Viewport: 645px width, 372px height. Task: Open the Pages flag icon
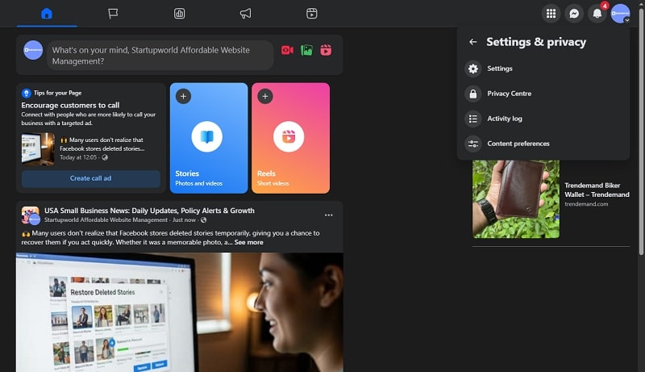click(x=113, y=13)
